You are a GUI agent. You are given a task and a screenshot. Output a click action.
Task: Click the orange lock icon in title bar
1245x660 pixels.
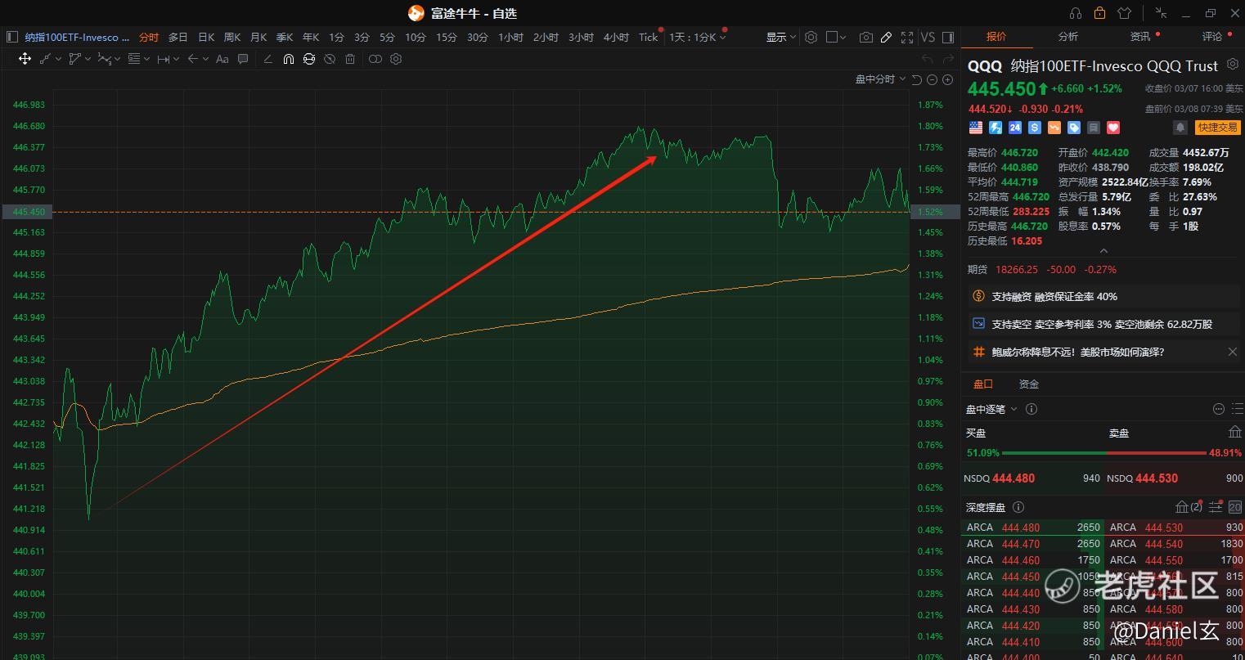point(1099,13)
